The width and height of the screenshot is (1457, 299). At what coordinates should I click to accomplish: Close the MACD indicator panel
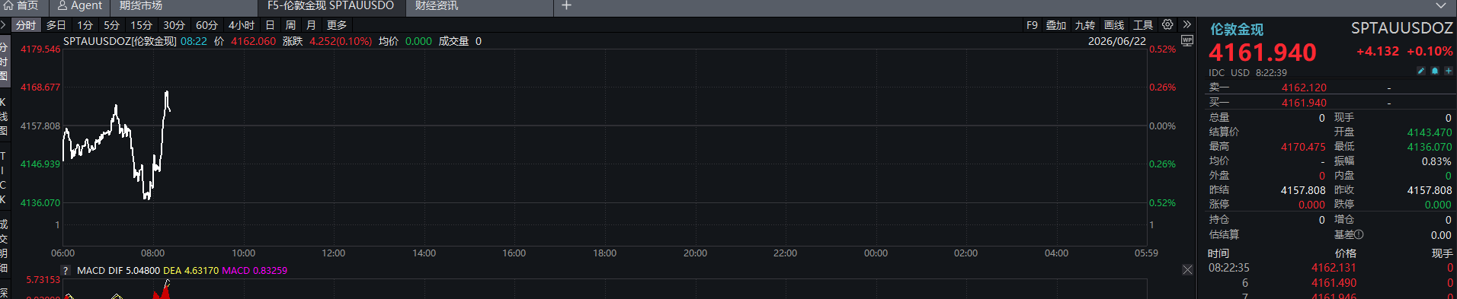[1187, 270]
